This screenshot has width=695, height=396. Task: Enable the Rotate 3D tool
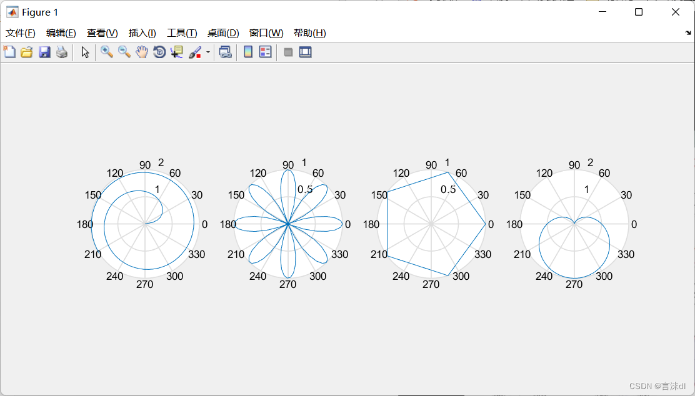159,52
